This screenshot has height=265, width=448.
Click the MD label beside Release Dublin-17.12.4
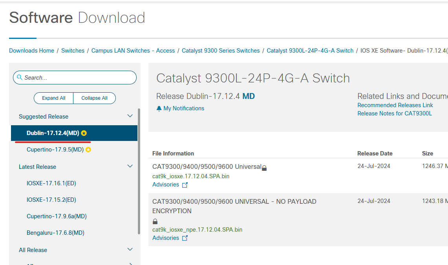pos(249,96)
